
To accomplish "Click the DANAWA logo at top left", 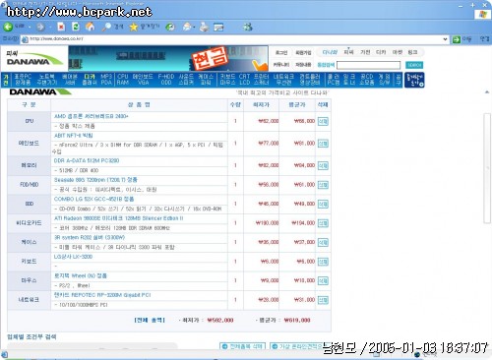I will coord(34,58).
